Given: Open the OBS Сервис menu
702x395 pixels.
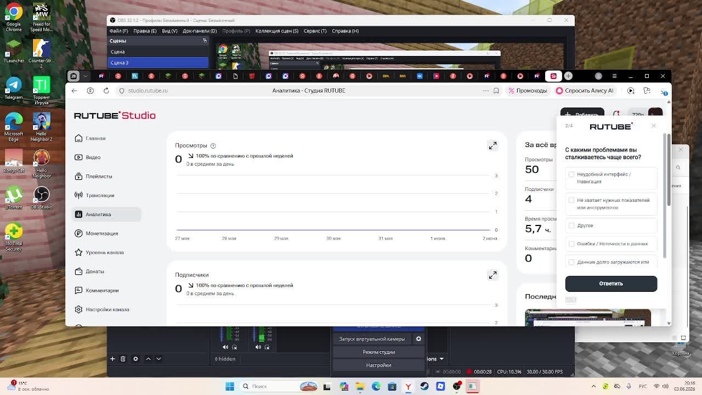Looking at the screenshot, I should 315,31.
